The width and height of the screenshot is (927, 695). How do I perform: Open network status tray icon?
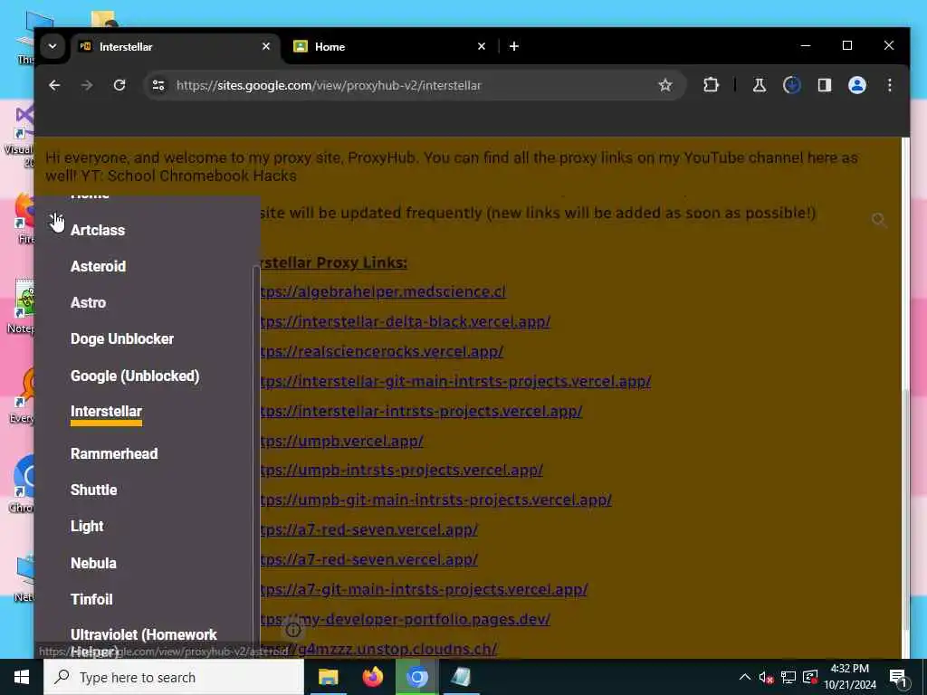[x=788, y=677]
